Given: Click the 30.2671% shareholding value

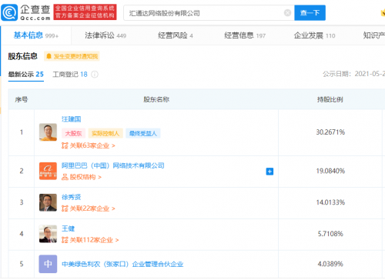Looking at the screenshot, I should point(330,132).
